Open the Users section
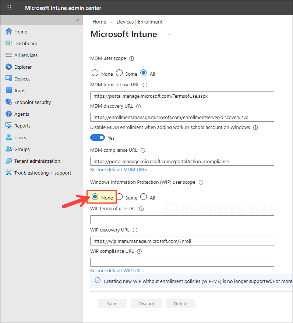This screenshot has width=293, height=323. click(21, 137)
